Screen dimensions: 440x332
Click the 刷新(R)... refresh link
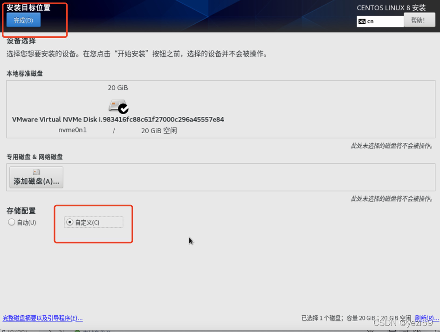click(x=427, y=318)
